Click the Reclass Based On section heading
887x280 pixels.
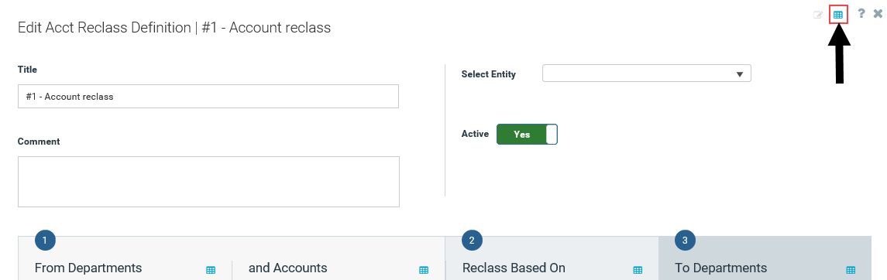tap(514, 268)
